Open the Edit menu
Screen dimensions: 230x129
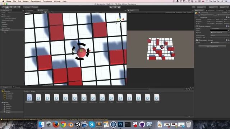coord(19,1)
